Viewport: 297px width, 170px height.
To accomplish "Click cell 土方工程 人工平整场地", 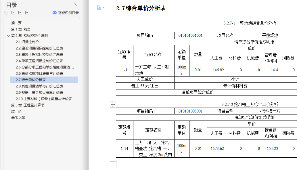I will 154,70.
